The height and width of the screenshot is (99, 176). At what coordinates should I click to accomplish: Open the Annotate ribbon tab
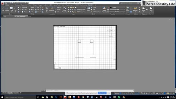17,5
